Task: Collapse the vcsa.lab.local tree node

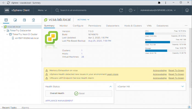Action: [2, 27]
